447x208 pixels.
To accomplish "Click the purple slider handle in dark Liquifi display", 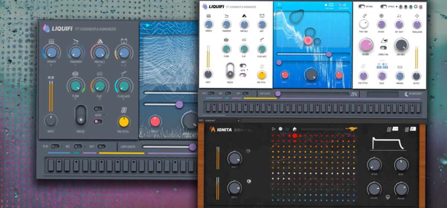I will pos(179,104).
